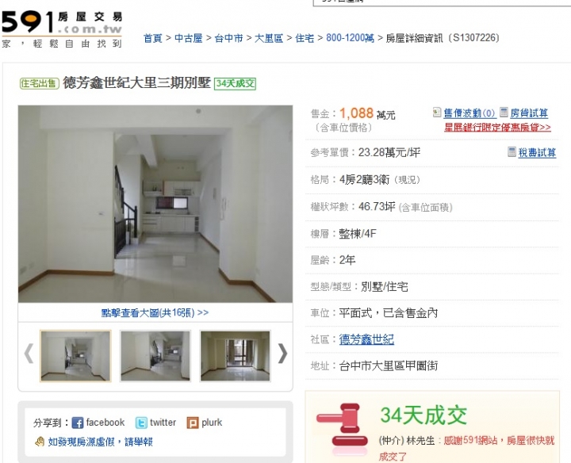Viewport: 571px width, 463px height.
Task: Open 中古屋 breadcrumb link
Action: 189,38
